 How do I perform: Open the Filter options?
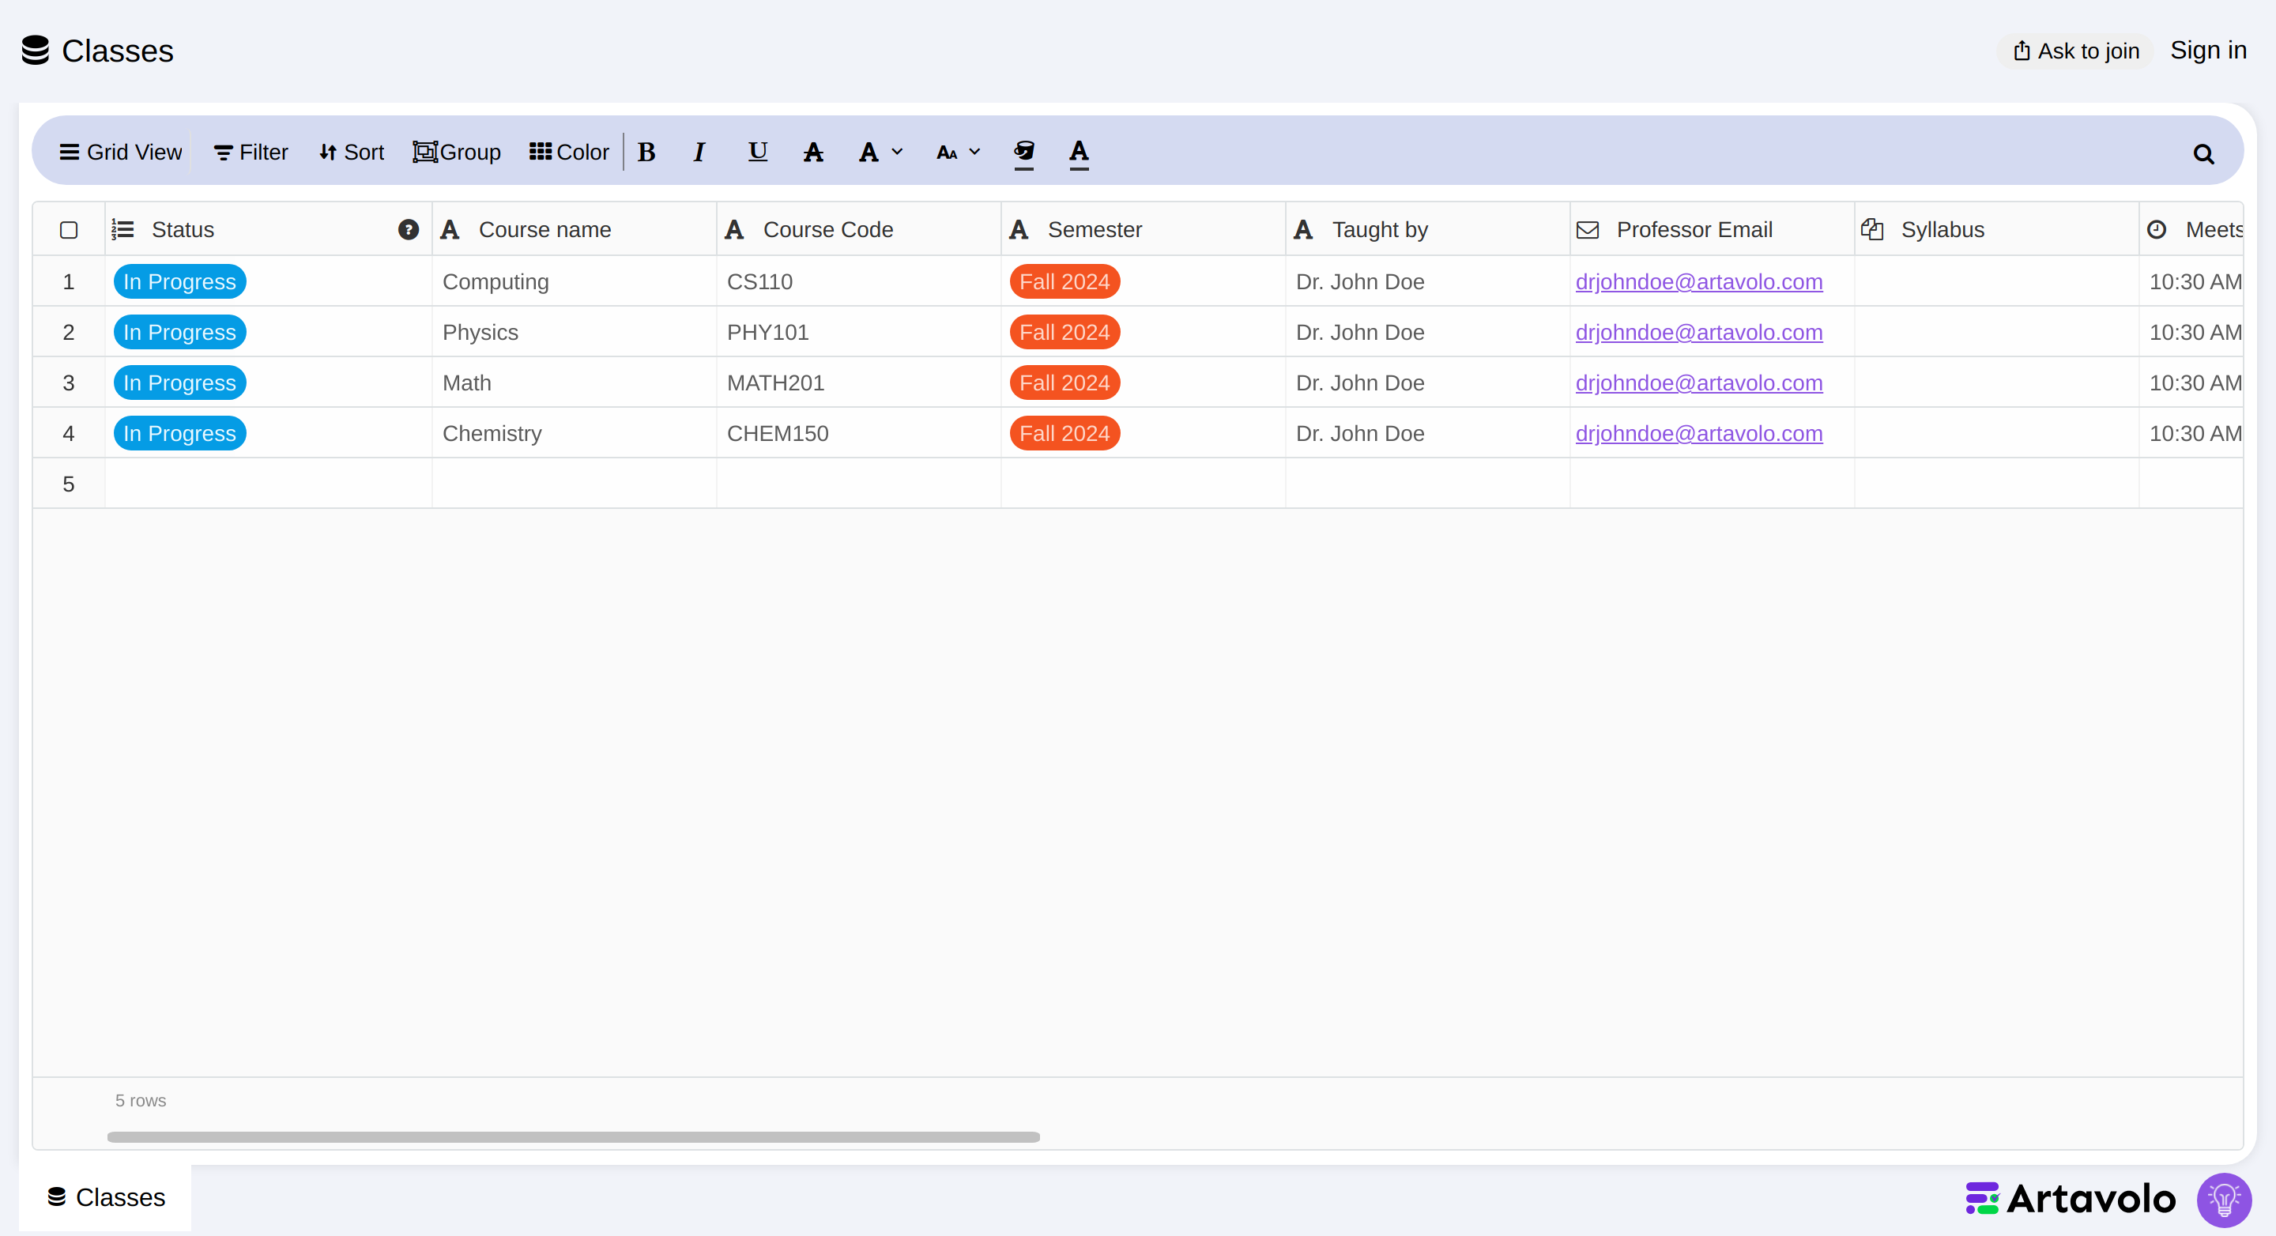pos(251,152)
